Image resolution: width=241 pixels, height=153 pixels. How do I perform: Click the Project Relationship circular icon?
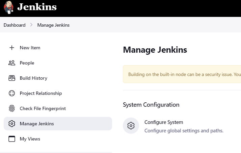click(12, 93)
